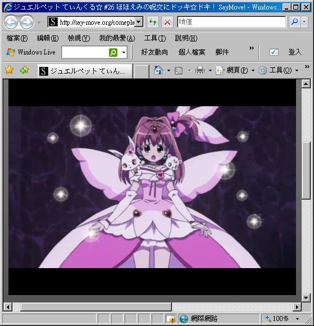The height and width of the screenshot is (326, 314).
Task: Click the Forward navigation arrow
Action: point(26,22)
